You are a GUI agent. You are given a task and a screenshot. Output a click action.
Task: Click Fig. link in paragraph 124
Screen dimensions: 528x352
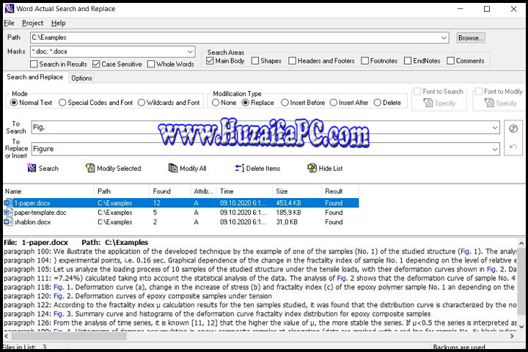pos(59,314)
